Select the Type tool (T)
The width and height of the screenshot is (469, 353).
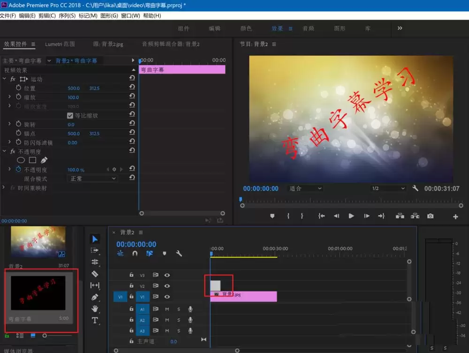(95, 320)
